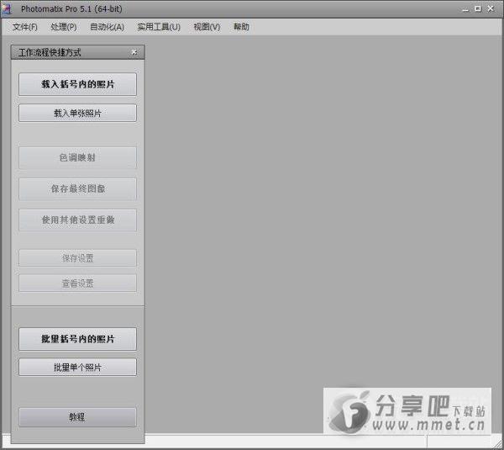Open the 帮助 menu
The height and width of the screenshot is (450, 504).
[241, 27]
